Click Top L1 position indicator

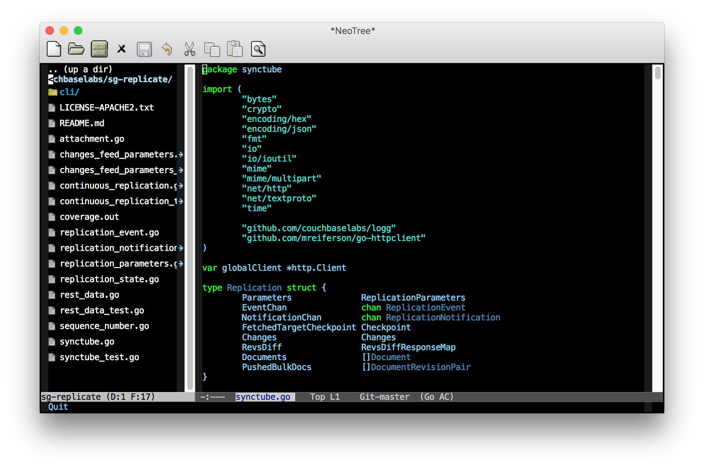325,397
